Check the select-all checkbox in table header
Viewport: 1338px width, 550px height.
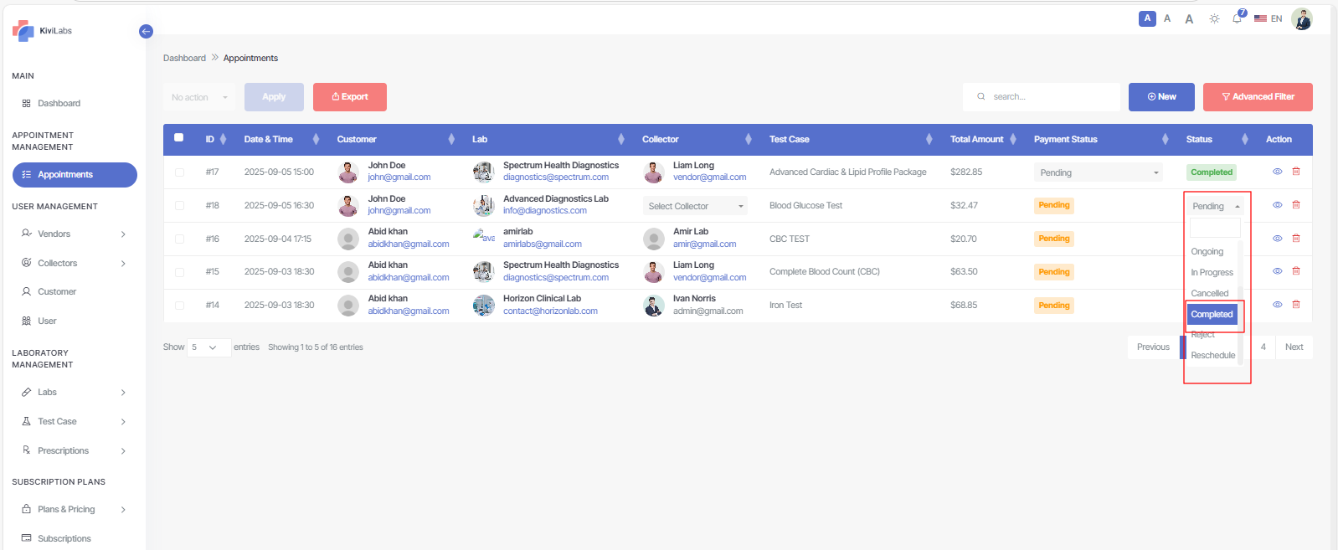click(179, 138)
